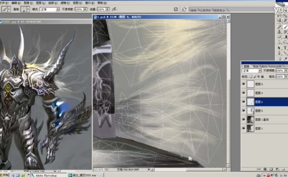Switch to the 路径 tab
This screenshot has width=288, height=177.
click(x=264, y=66)
